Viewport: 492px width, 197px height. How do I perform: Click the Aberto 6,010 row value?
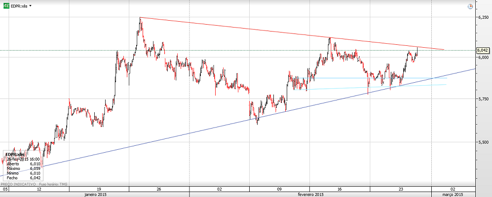35,164
